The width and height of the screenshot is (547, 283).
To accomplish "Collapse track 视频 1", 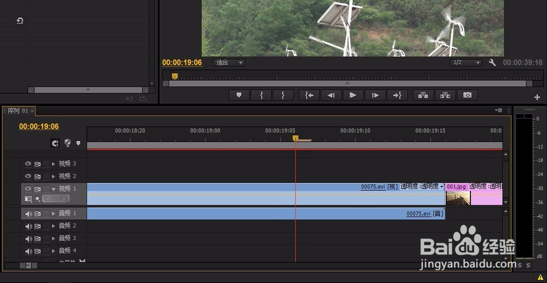I will (x=54, y=189).
